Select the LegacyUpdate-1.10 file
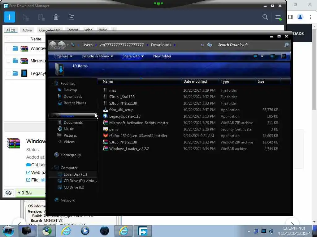The height and width of the screenshot is (237, 317). [x=124, y=116]
